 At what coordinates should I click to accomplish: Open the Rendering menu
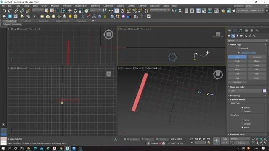[x=95, y=6]
